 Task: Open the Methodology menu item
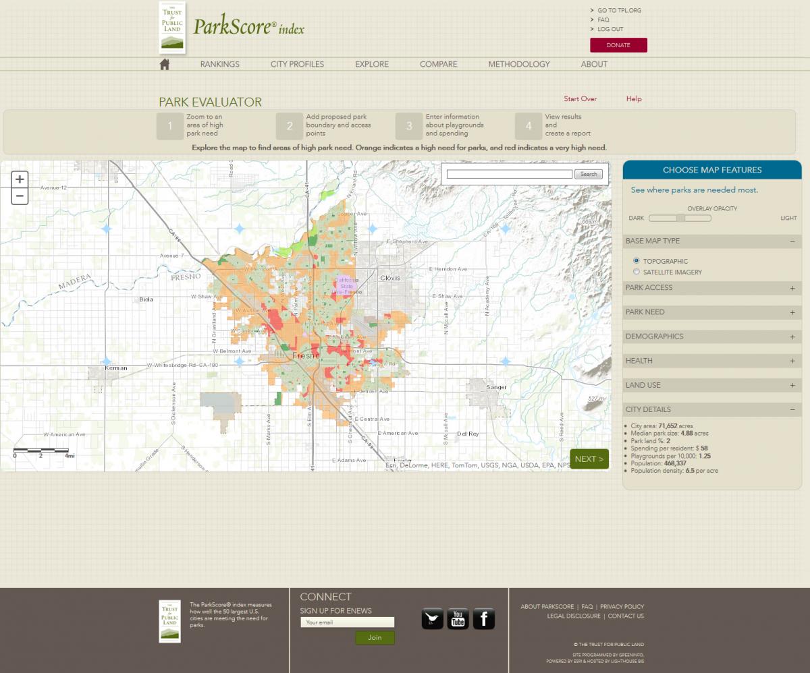519,64
